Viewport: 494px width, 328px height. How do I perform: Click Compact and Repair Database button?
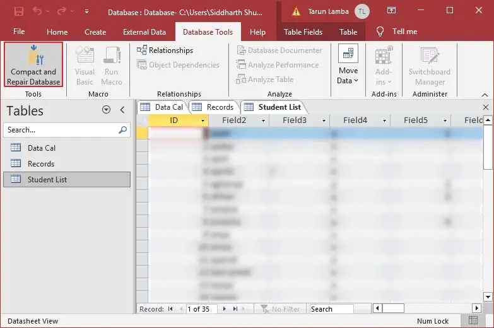click(x=33, y=64)
